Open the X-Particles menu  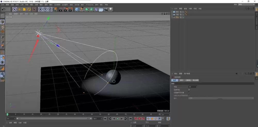click(x=89, y=5)
